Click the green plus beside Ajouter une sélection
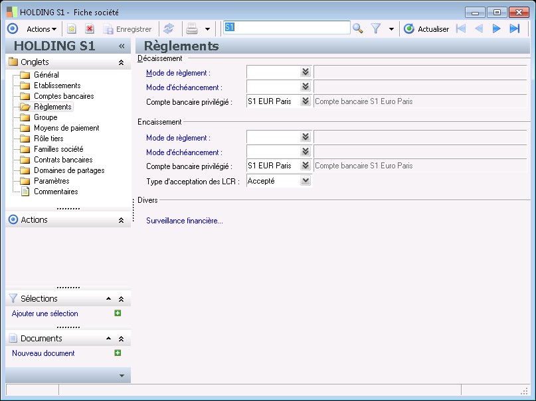 pyautogui.click(x=118, y=313)
